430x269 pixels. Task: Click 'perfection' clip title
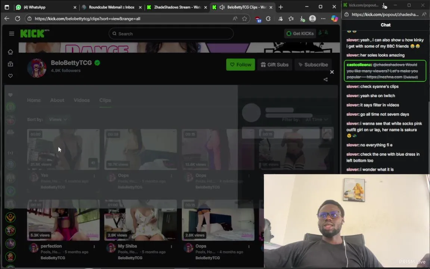click(51, 246)
